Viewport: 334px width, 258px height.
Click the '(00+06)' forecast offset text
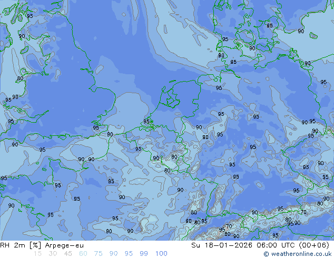pos(314,245)
